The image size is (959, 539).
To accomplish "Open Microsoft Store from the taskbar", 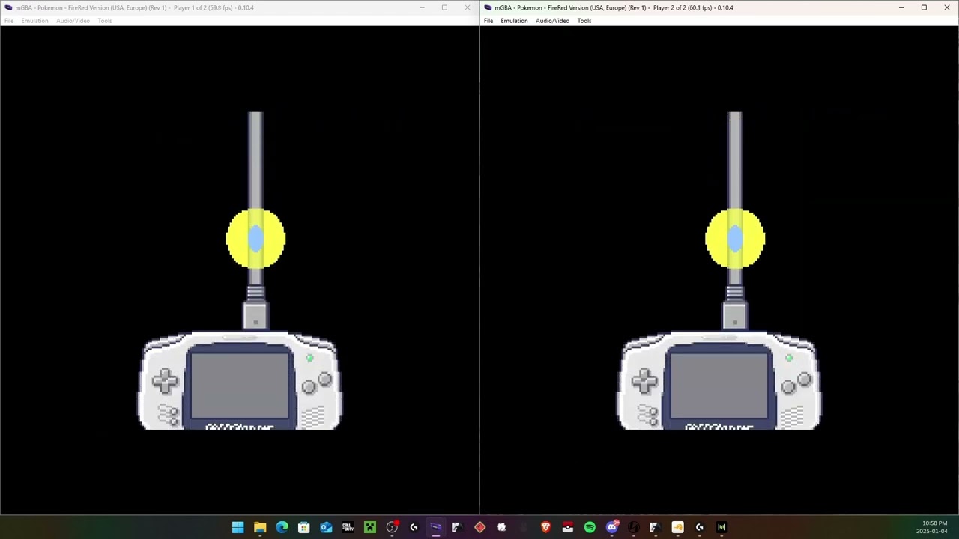I will pos(303,527).
